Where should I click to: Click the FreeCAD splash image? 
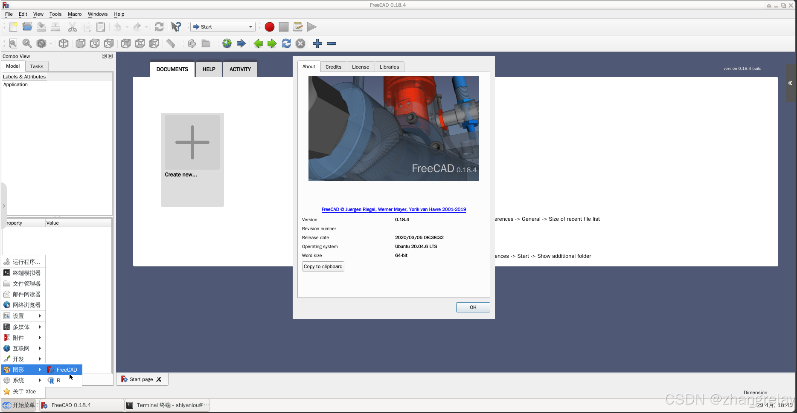(394, 128)
